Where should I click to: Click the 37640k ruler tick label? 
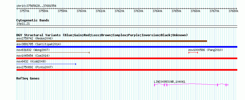coord(157,11)
